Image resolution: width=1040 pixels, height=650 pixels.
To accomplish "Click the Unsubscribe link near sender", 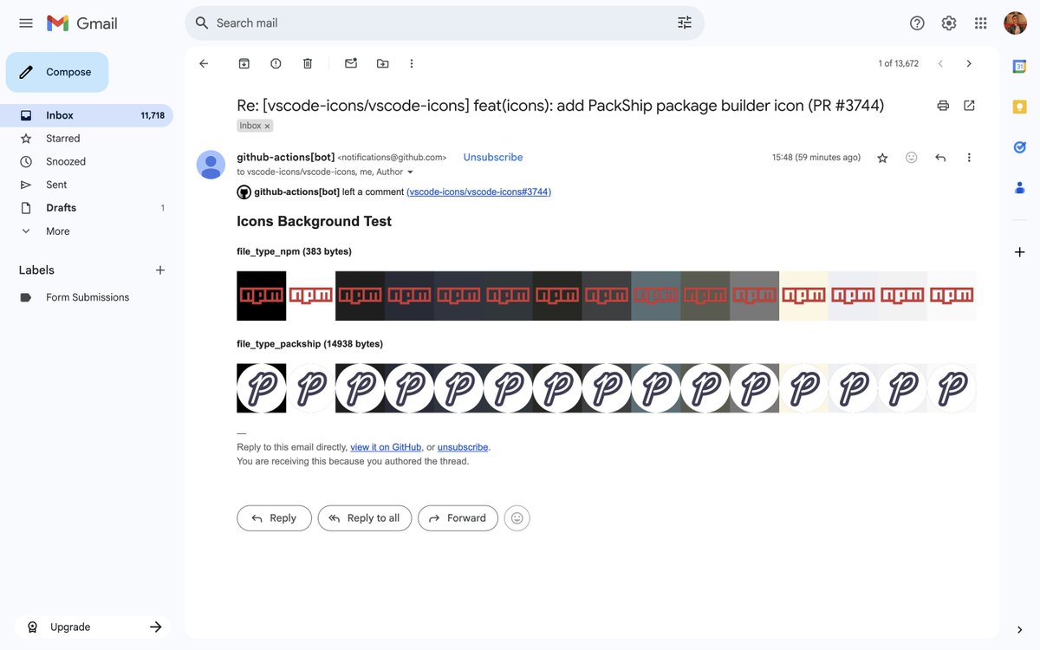I will coord(493,157).
